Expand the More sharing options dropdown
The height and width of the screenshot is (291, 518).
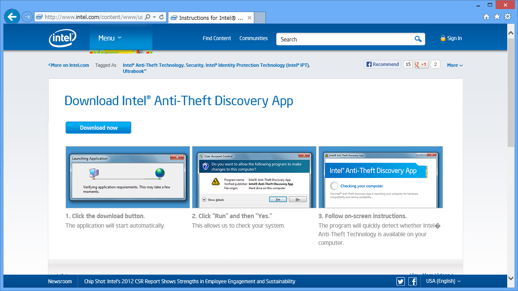[455, 65]
